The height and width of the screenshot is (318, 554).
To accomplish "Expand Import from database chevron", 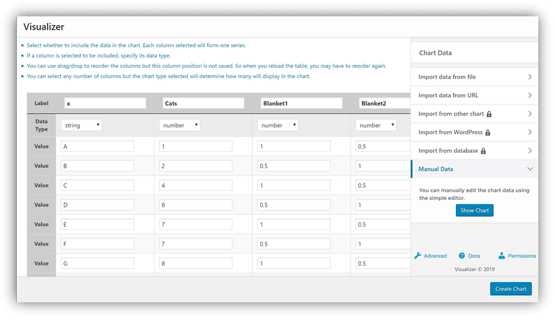I will [530, 151].
